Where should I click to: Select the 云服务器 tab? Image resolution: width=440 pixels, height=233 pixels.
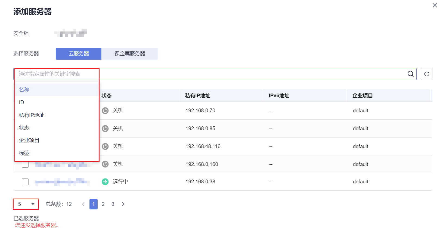coord(79,54)
